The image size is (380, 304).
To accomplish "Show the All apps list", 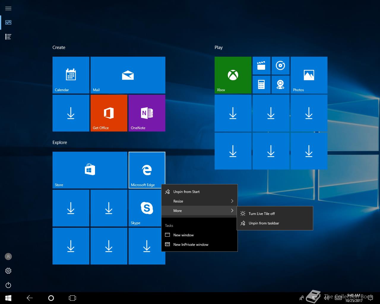I will click(8, 37).
